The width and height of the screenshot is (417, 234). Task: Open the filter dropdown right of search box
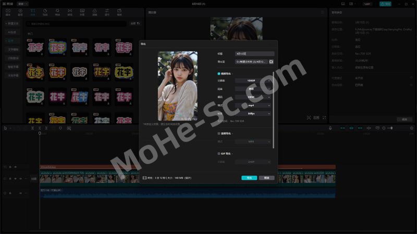tap(135, 23)
